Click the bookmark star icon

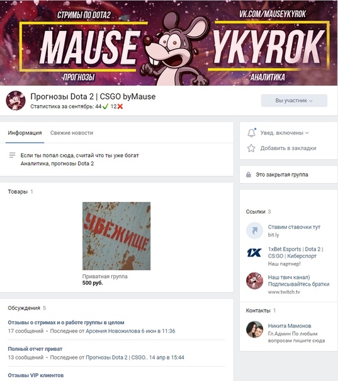[x=251, y=148]
